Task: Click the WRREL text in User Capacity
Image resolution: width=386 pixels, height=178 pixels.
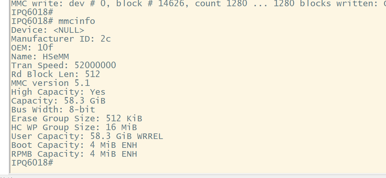Action: (150, 136)
